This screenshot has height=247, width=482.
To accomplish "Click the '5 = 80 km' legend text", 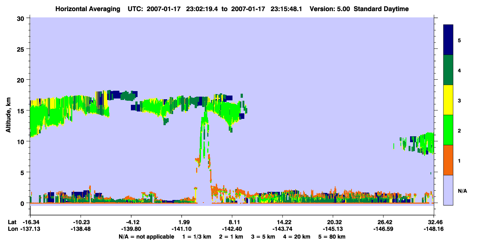I will pos(333,237).
